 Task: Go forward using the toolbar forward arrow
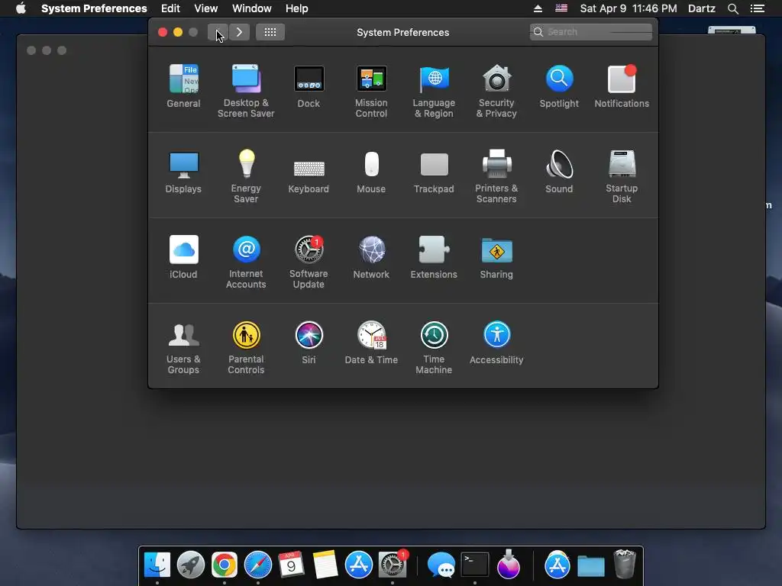239,32
